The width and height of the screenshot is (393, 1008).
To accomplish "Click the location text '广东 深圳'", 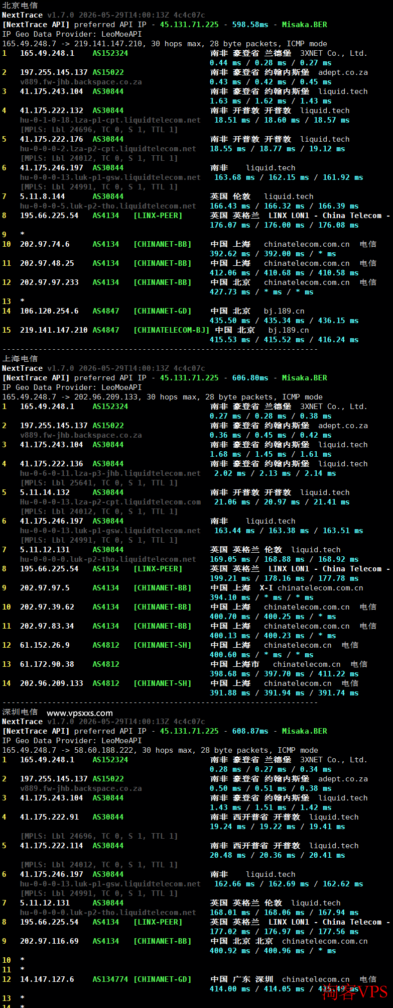I will 253,979.
